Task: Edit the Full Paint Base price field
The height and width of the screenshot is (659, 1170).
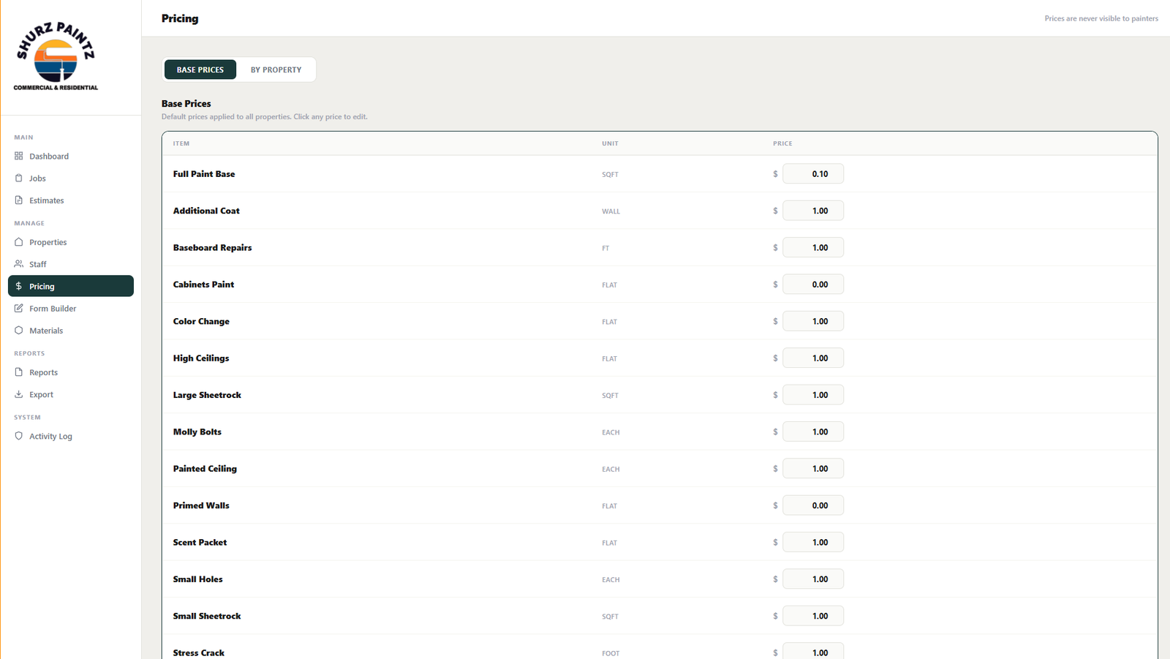Action: (813, 173)
